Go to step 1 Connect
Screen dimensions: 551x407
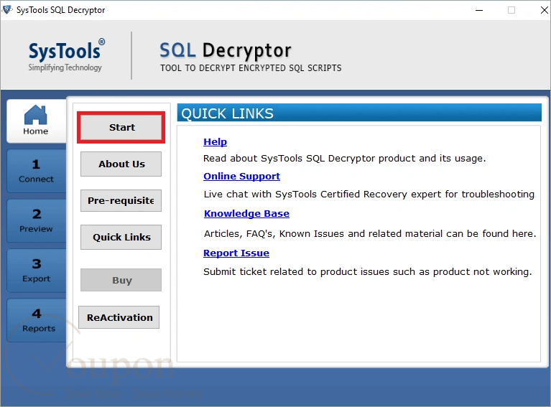(36, 171)
